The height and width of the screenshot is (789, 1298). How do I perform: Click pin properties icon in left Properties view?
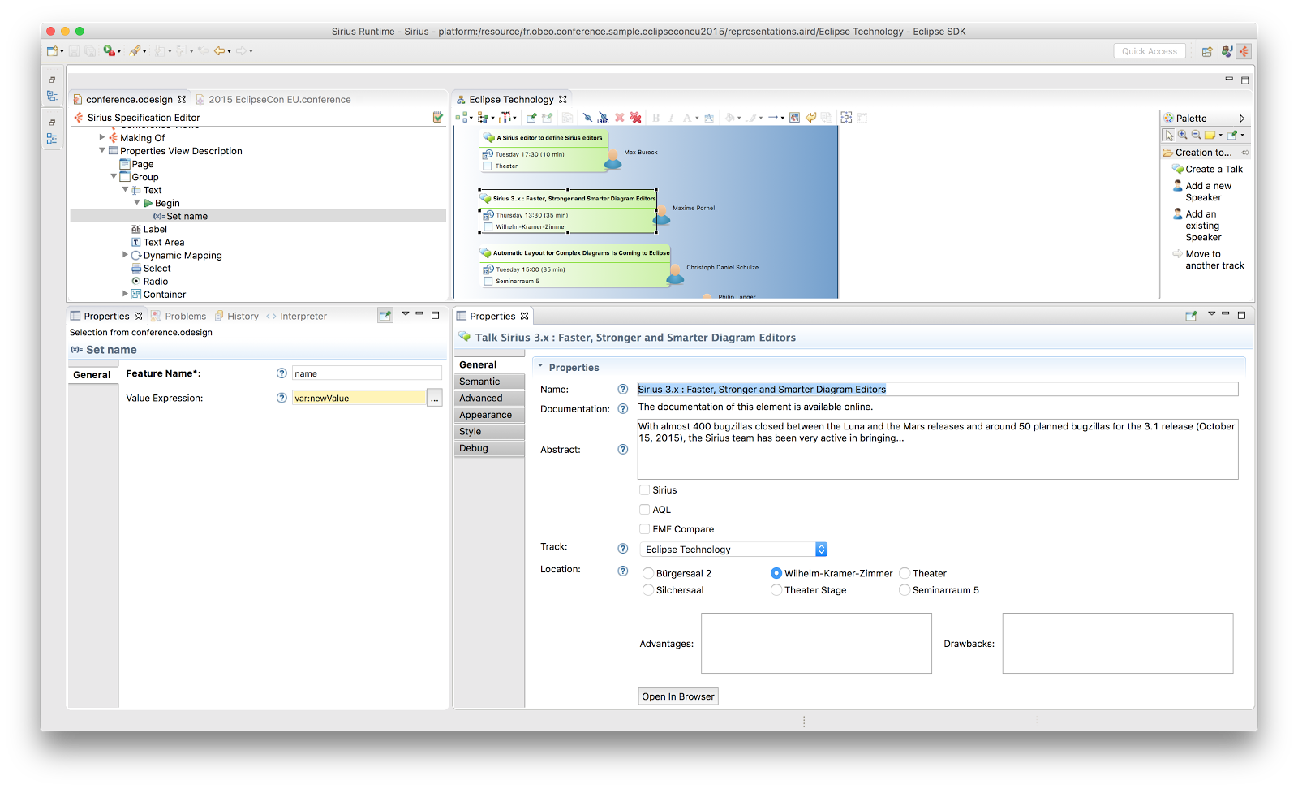(385, 316)
